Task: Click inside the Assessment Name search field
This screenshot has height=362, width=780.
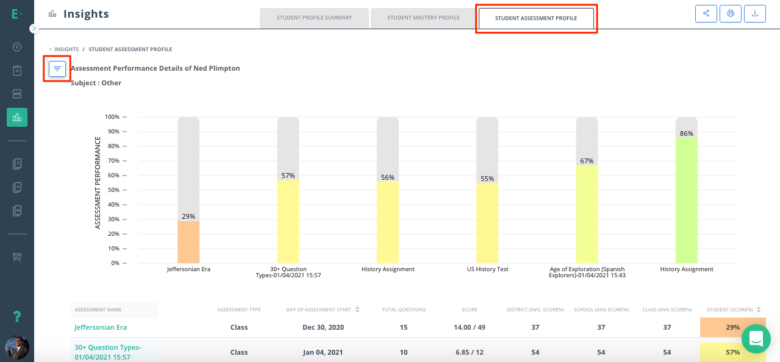Action: tap(114, 310)
